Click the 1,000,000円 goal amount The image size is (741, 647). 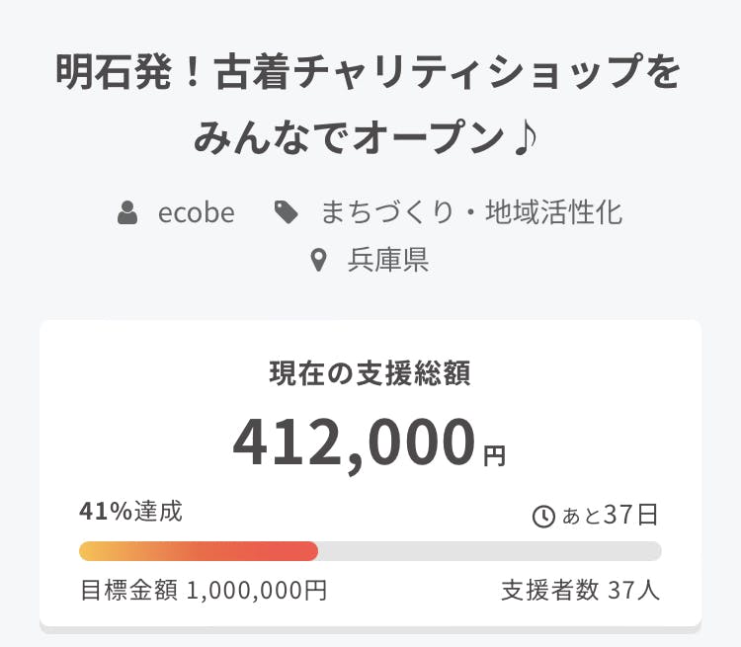(256, 591)
